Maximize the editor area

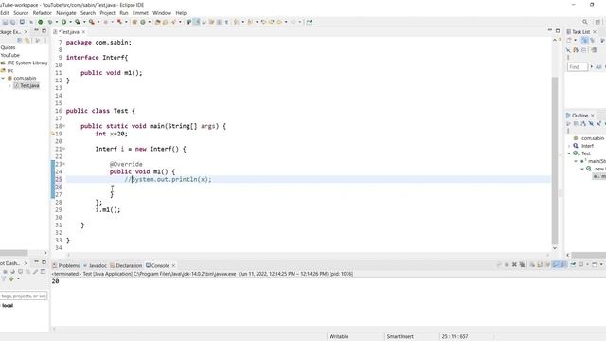click(558, 30)
